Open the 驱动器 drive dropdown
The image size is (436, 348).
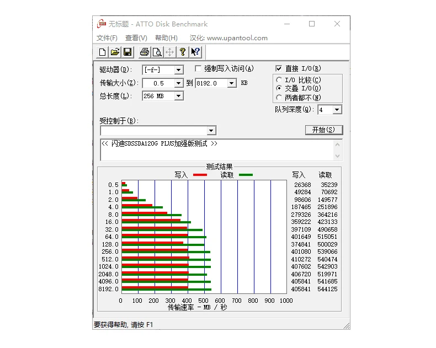point(178,70)
